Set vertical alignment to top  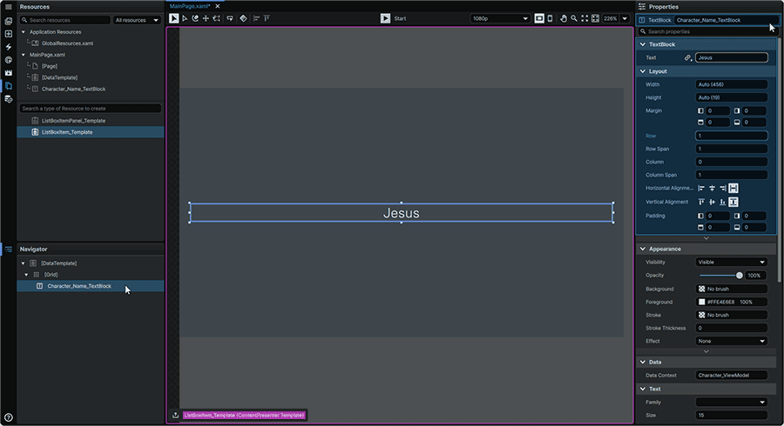point(701,202)
